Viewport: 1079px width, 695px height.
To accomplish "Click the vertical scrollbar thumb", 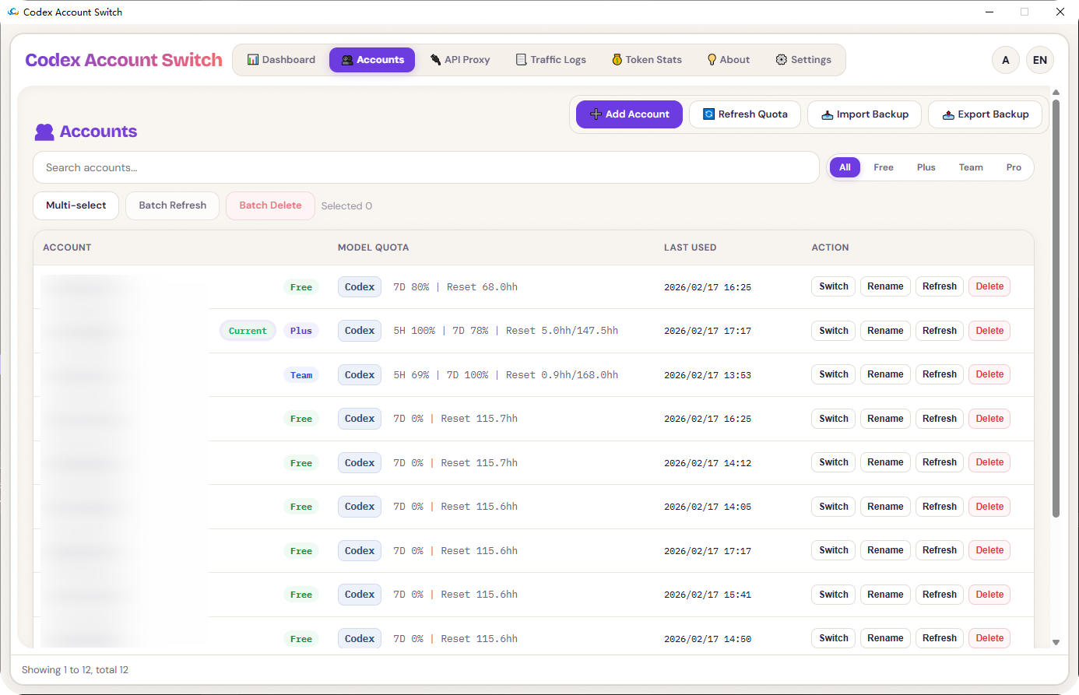I will 1056,307.
